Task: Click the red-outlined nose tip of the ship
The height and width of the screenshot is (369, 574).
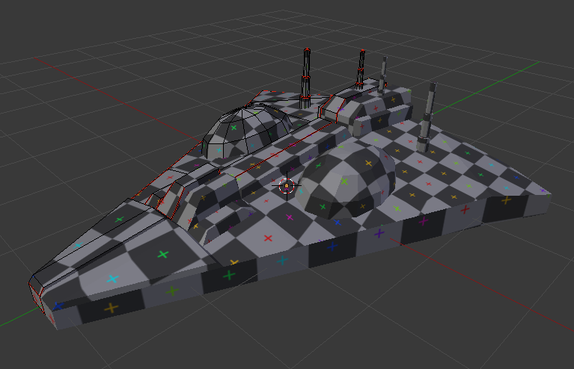Action: pos(37,294)
